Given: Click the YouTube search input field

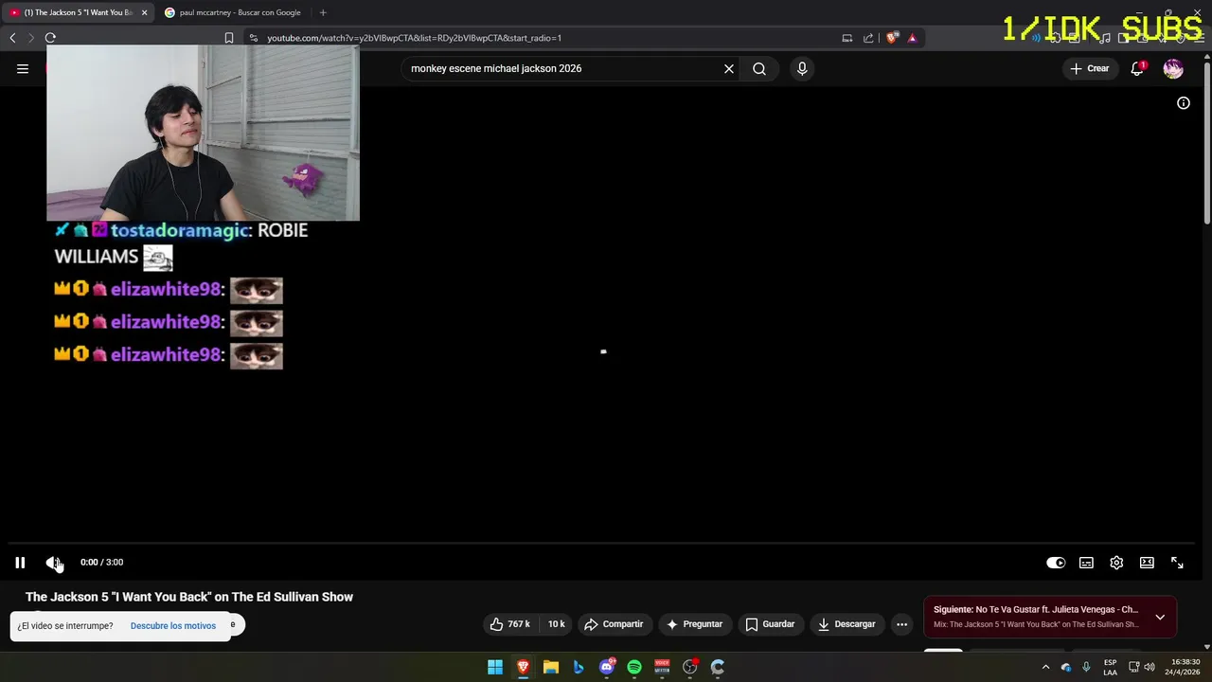Looking at the screenshot, I should (x=563, y=68).
